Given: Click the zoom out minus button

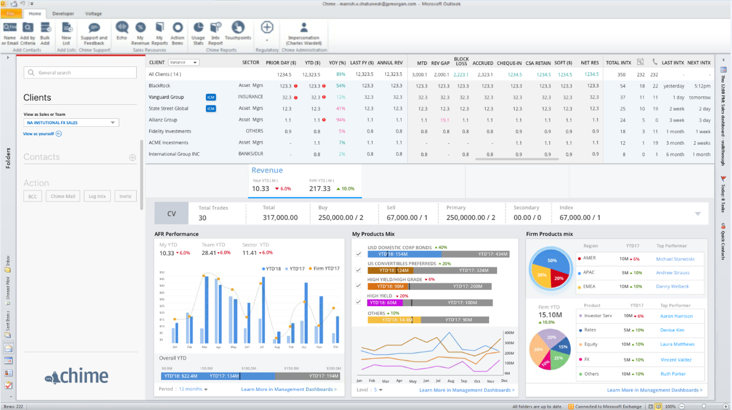Looking at the screenshot, I should tap(682, 407).
